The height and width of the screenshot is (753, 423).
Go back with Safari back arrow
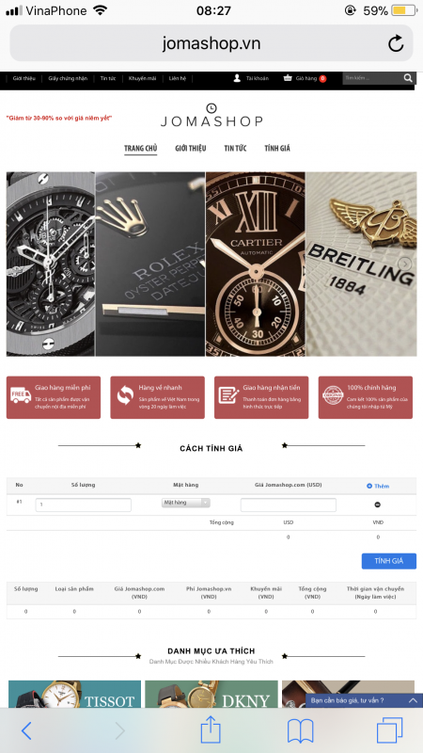(x=26, y=731)
